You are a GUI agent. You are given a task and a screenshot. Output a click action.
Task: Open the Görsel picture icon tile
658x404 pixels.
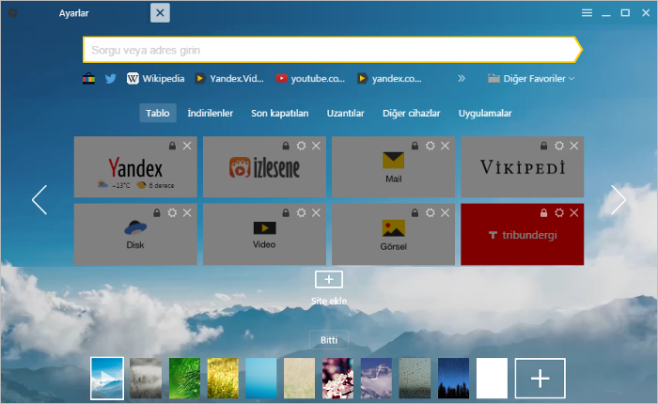click(393, 228)
